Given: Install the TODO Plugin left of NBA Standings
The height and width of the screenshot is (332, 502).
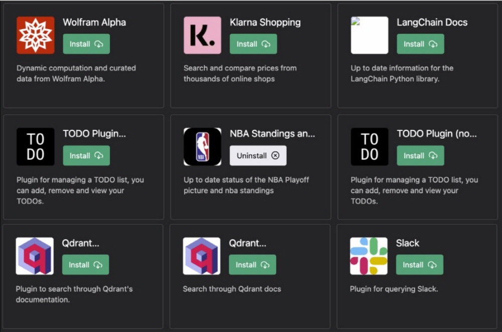Looking at the screenshot, I should 86,155.
